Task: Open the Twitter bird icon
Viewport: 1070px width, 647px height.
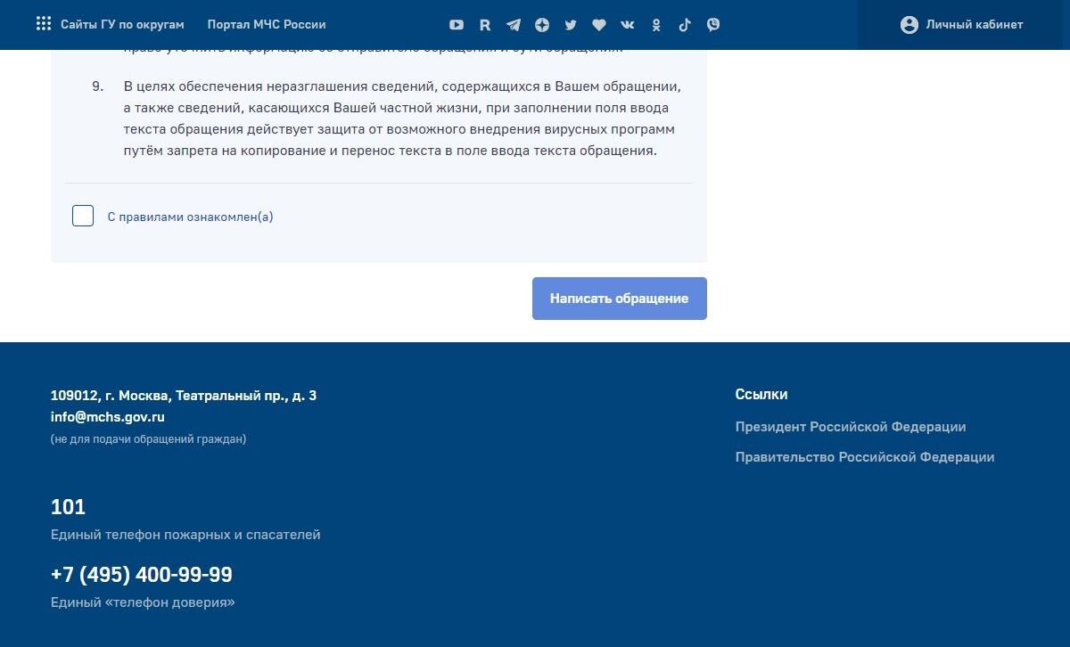Action: click(571, 25)
